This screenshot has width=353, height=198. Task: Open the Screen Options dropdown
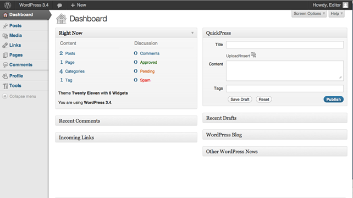point(309,14)
